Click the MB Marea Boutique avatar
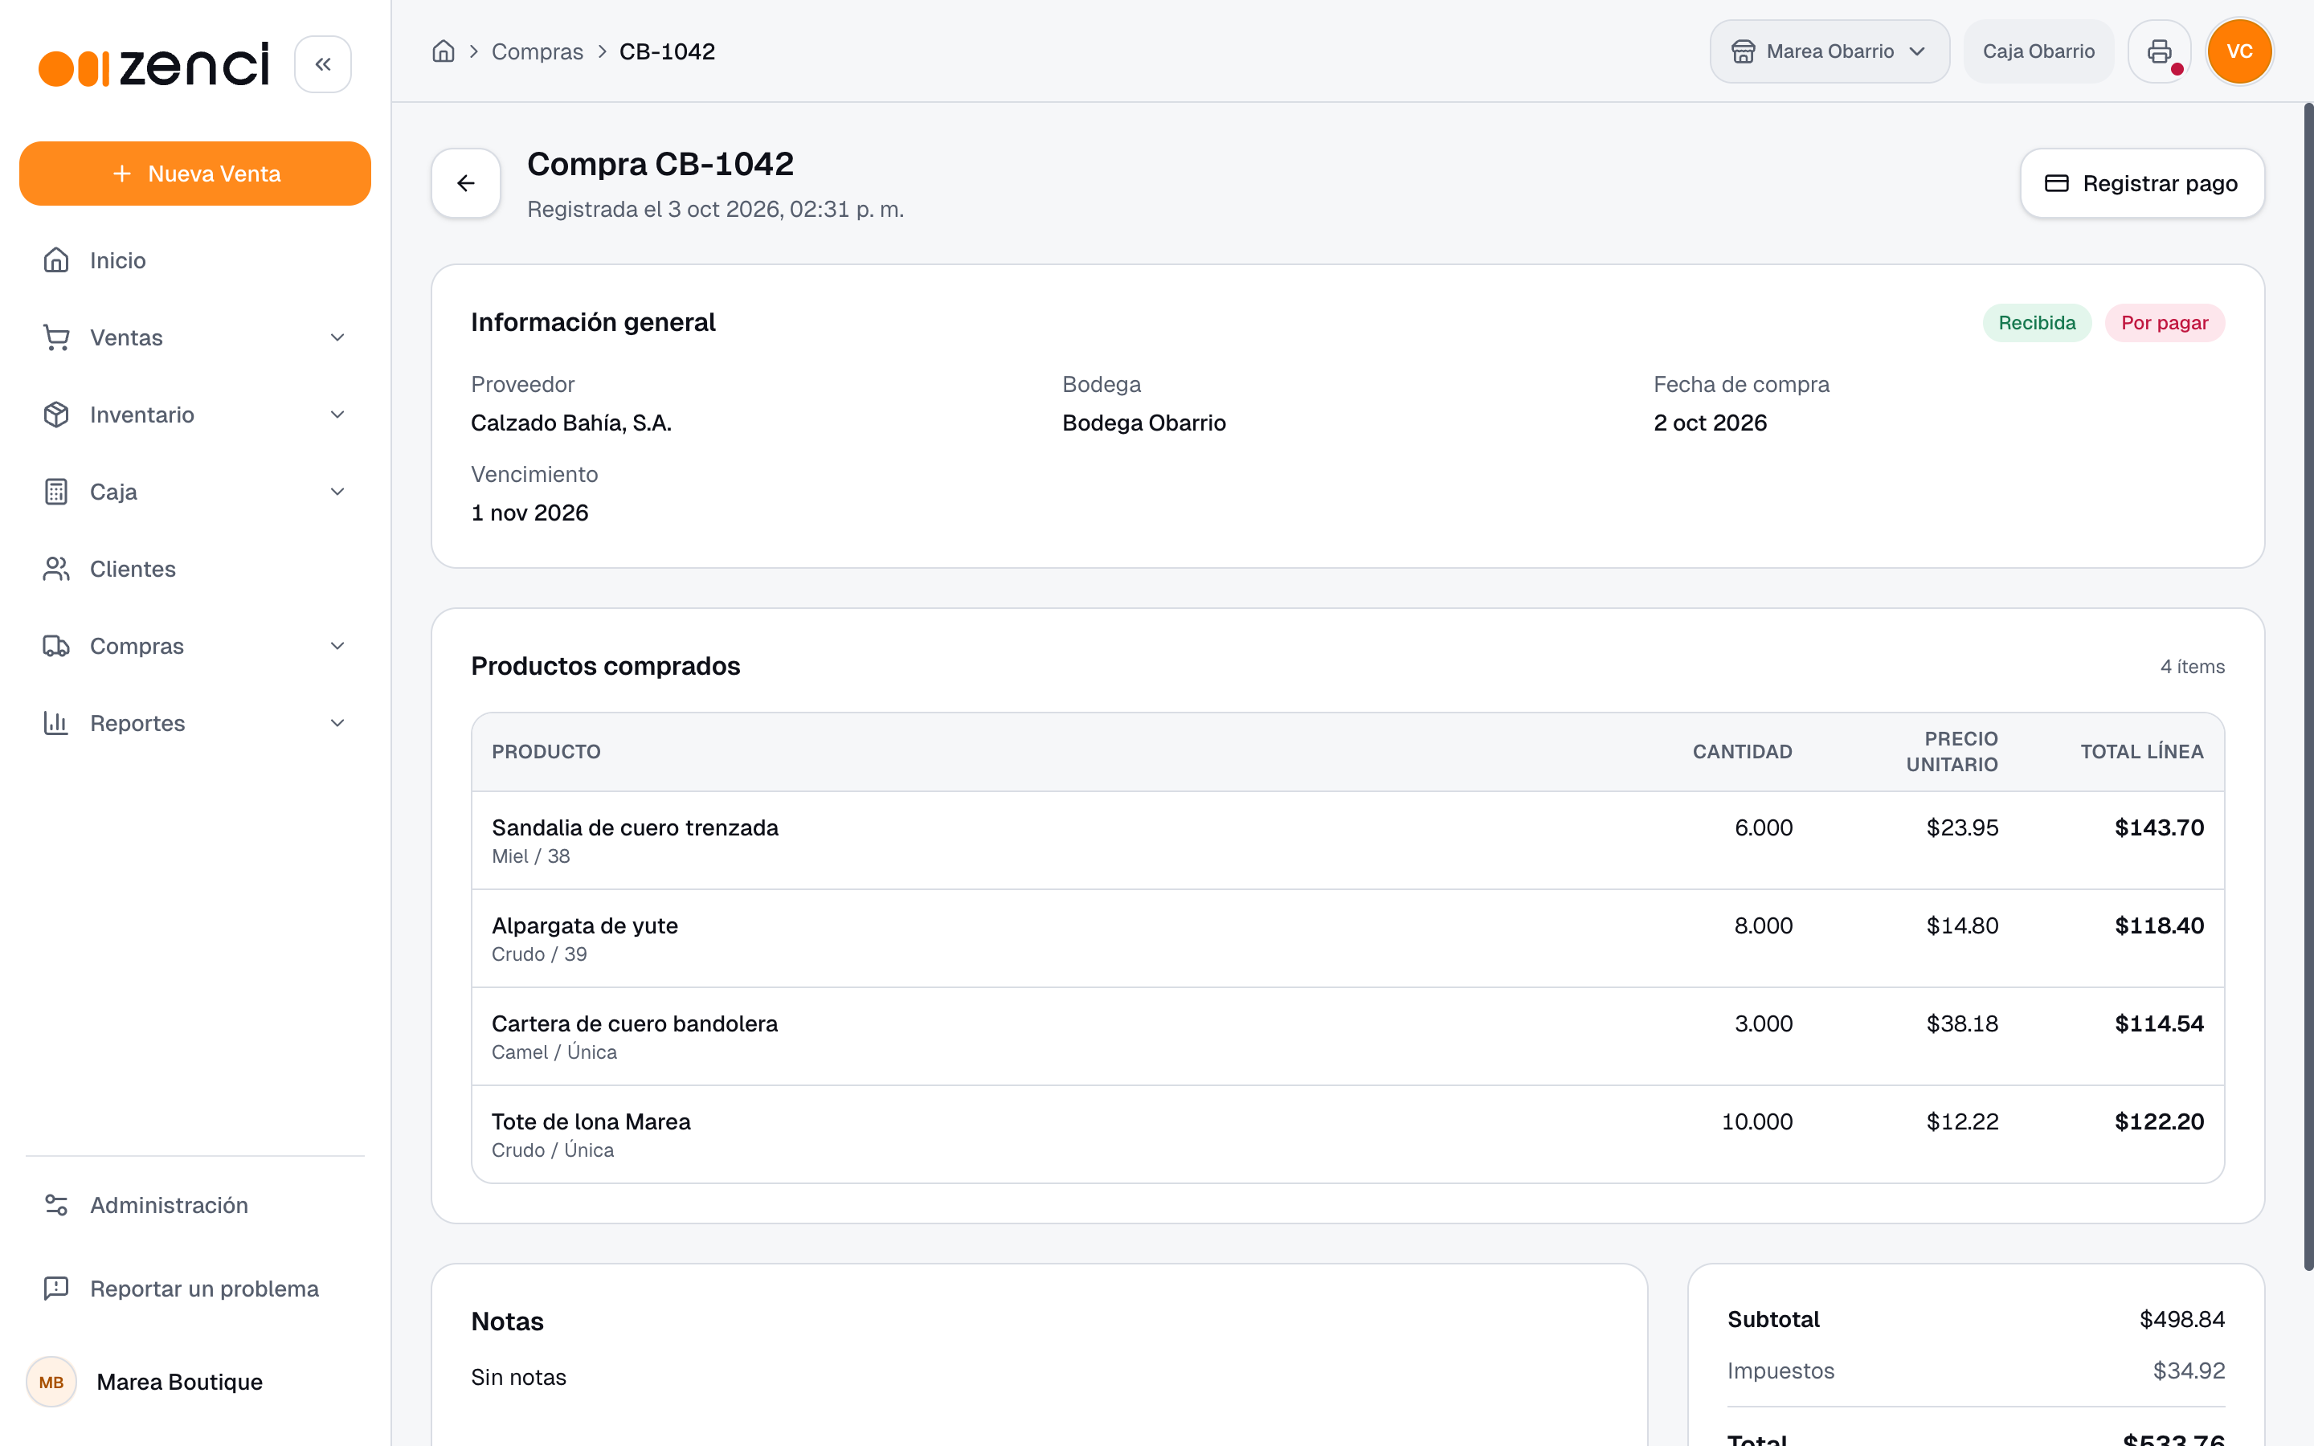This screenshot has width=2314, height=1446. (51, 1382)
